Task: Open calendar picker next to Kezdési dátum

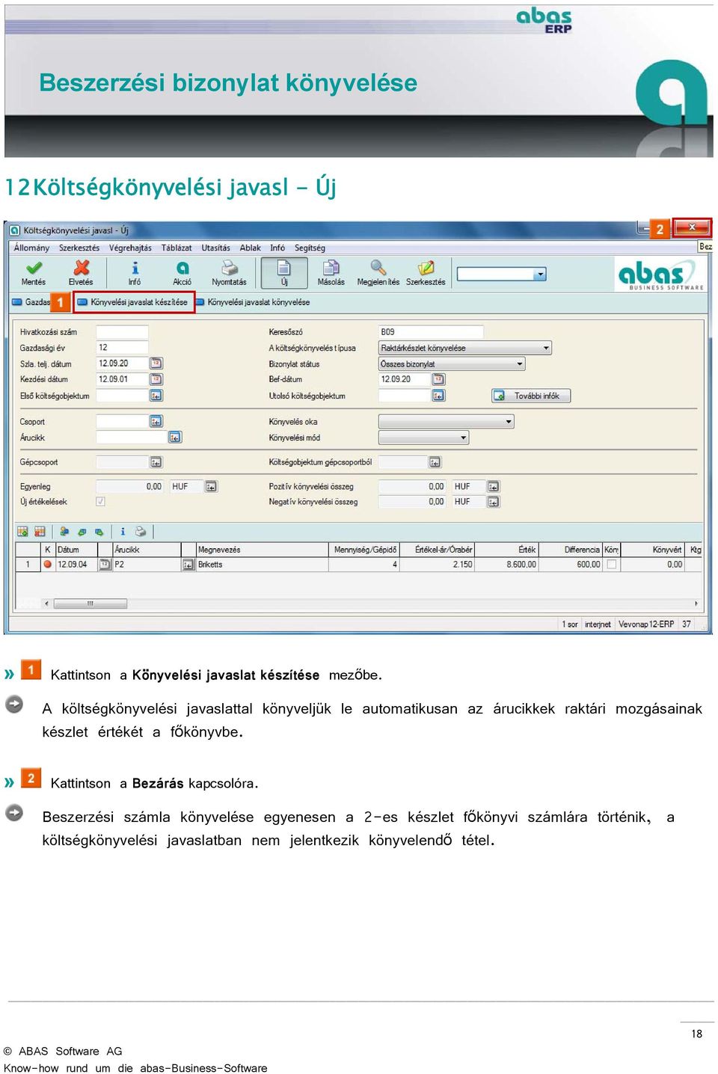Action: click(x=156, y=379)
